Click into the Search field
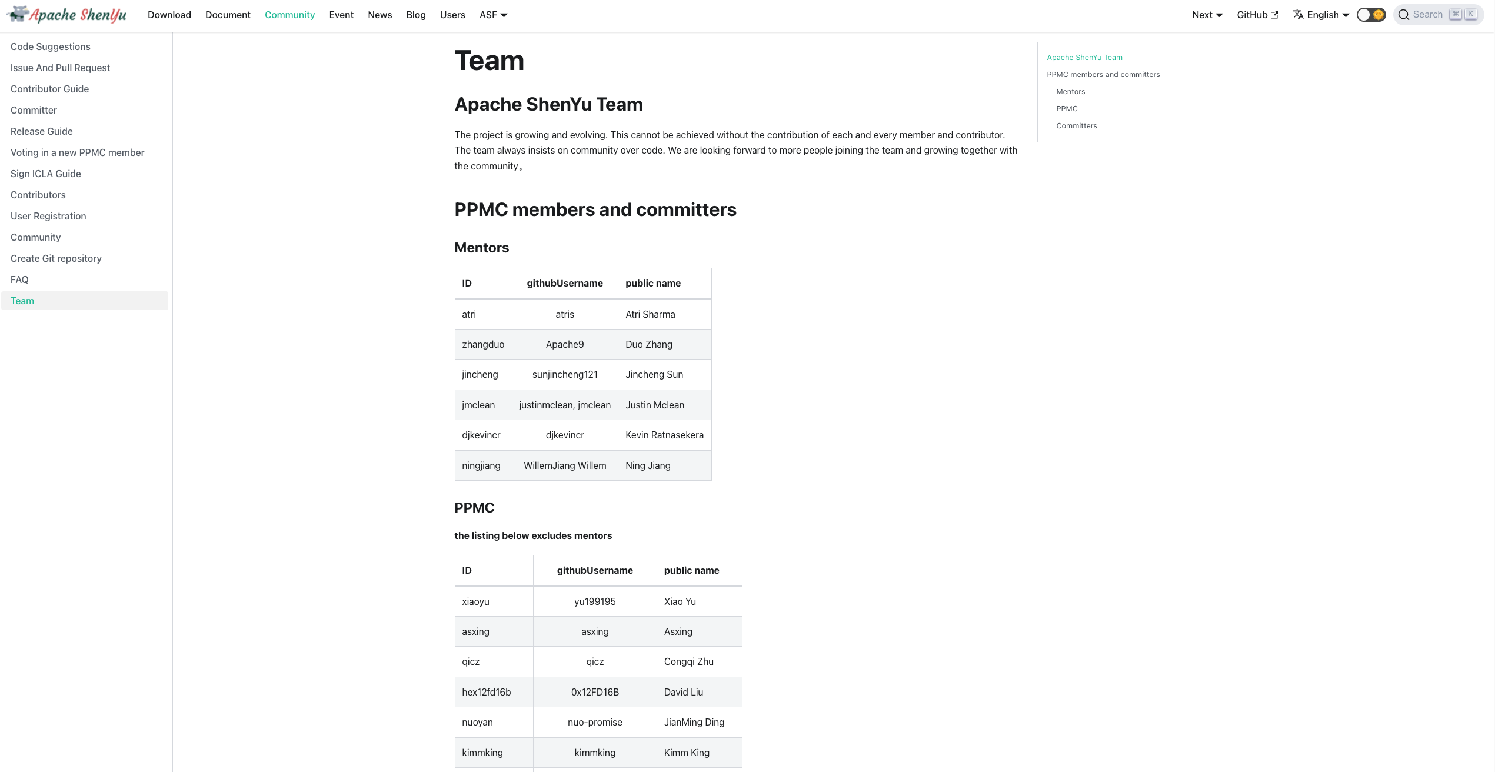The image size is (1495, 772). pos(1428,15)
